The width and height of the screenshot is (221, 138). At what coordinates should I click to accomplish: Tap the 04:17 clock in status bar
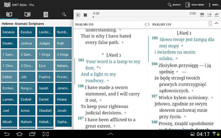pos(203,134)
